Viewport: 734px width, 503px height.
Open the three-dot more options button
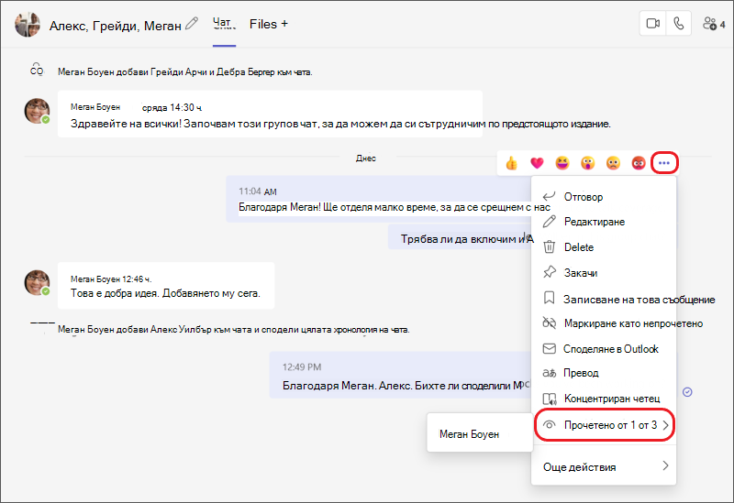(663, 163)
